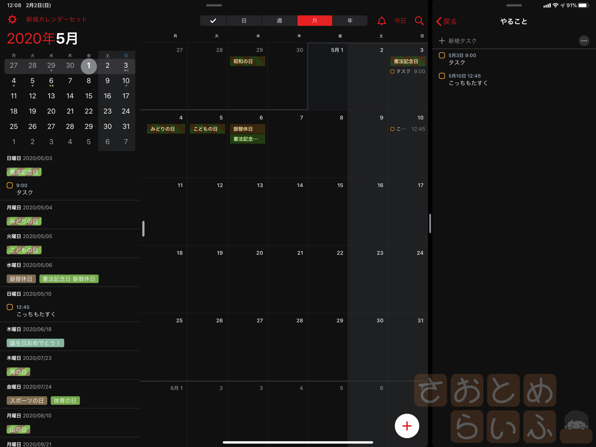The image size is (596, 447).
Task: Pull the top handle of the やること panel
Action: point(514,6)
